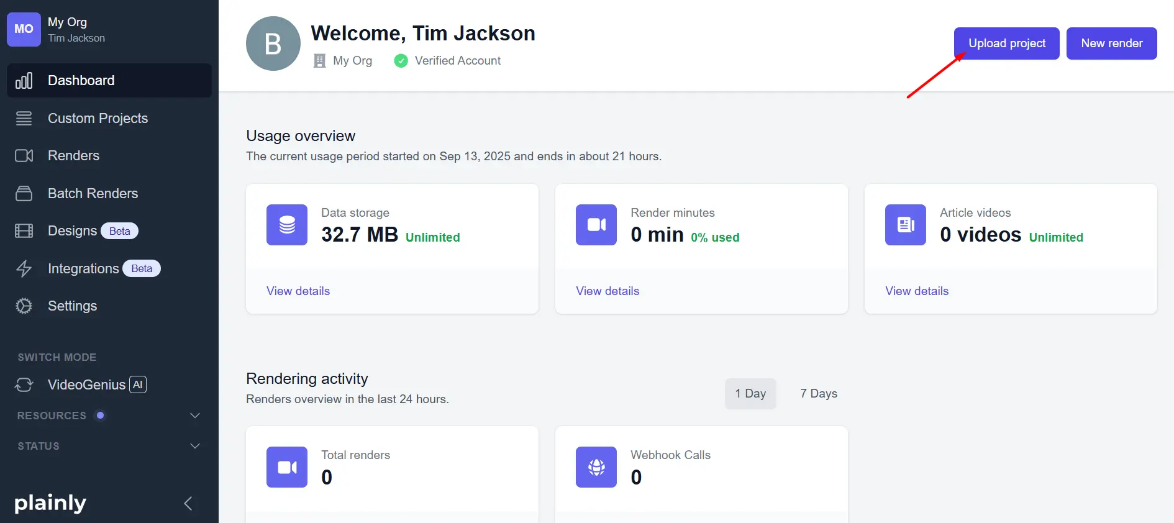Click the 'Unlimited' label under Data storage
This screenshot has height=523, width=1174.
pos(433,238)
